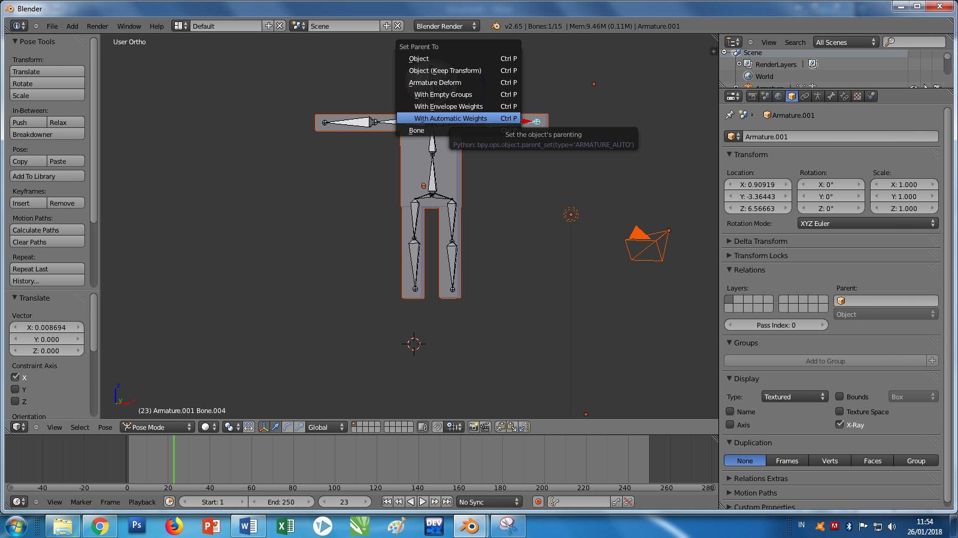958x538 pixels.
Task: Click the Add To Library button
Action: 47,176
